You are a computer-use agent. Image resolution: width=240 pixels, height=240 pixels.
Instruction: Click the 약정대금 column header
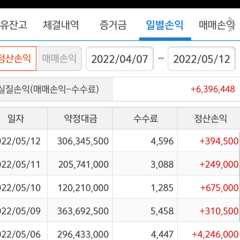coord(80,118)
